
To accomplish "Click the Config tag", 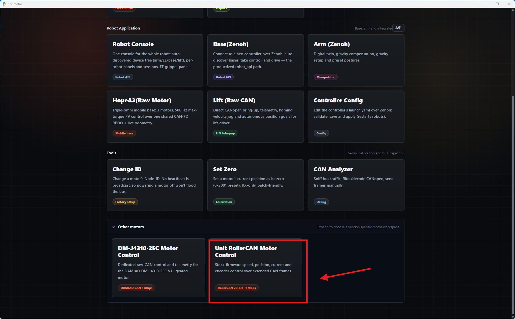I will pos(321,133).
